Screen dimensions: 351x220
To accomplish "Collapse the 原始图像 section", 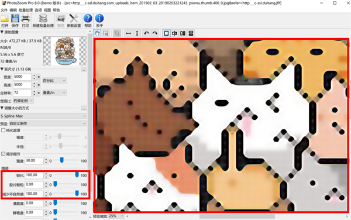I will [x=2, y=32].
